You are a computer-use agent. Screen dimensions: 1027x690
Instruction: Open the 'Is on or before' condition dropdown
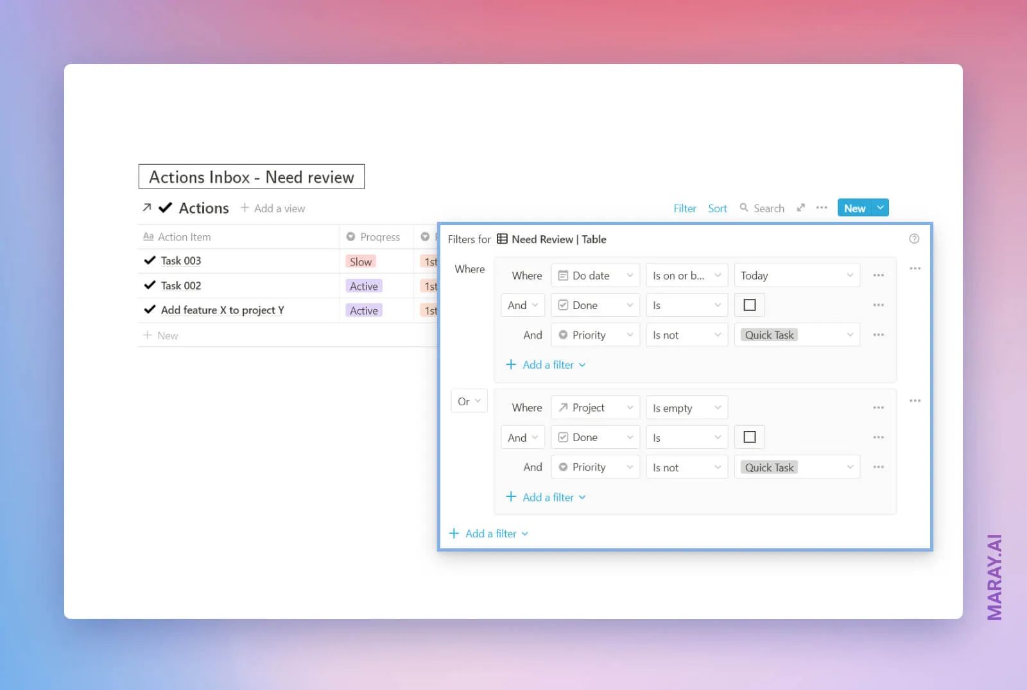pos(686,274)
